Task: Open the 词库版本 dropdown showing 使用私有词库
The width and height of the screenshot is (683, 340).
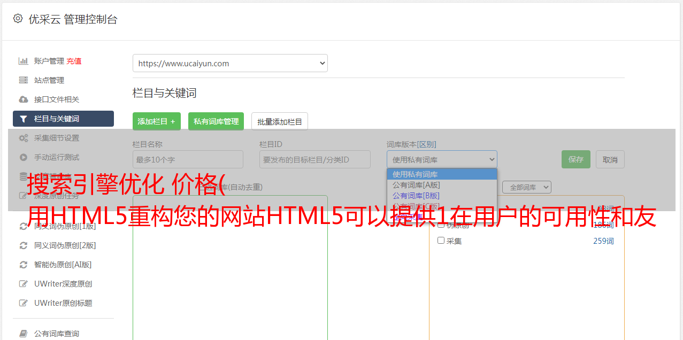Action: coord(442,159)
